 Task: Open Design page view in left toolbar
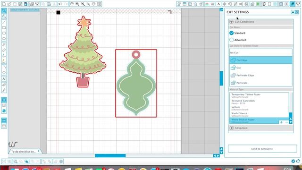[4, 100]
